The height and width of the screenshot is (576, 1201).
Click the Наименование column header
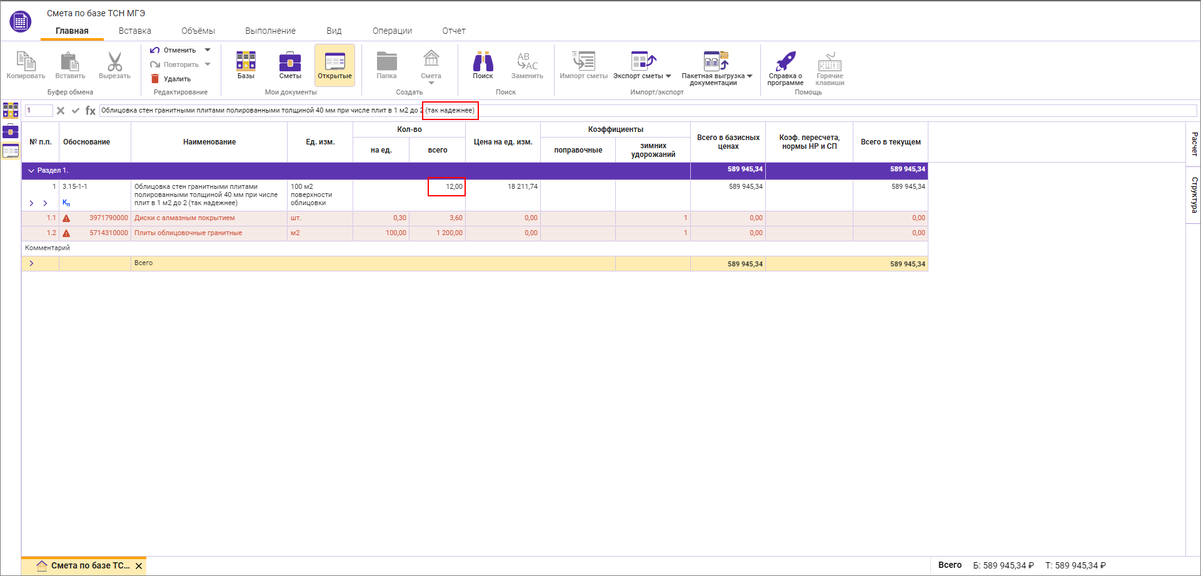(209, 142)
